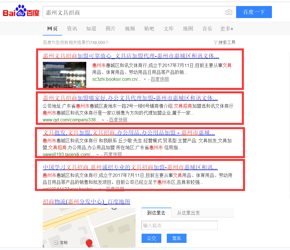
Task: Click the red location pin on the map
Action: [89, 243]
